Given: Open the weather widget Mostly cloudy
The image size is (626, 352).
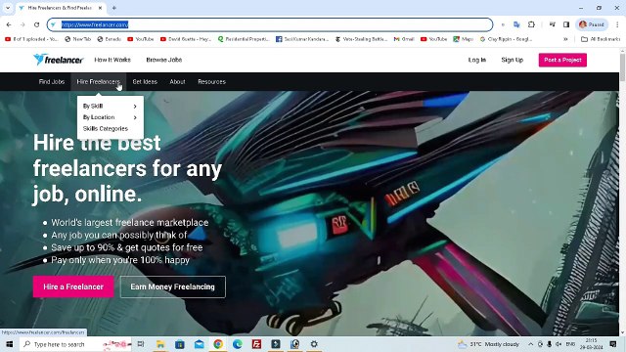Looking at the screenshot, I should point(488,344).
